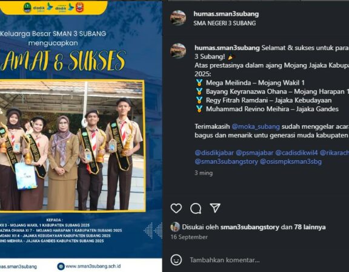Viewport: 349px width, 272px height.
Task: Open the avatar beside Disukai oleh
Action: coord(175,227)
